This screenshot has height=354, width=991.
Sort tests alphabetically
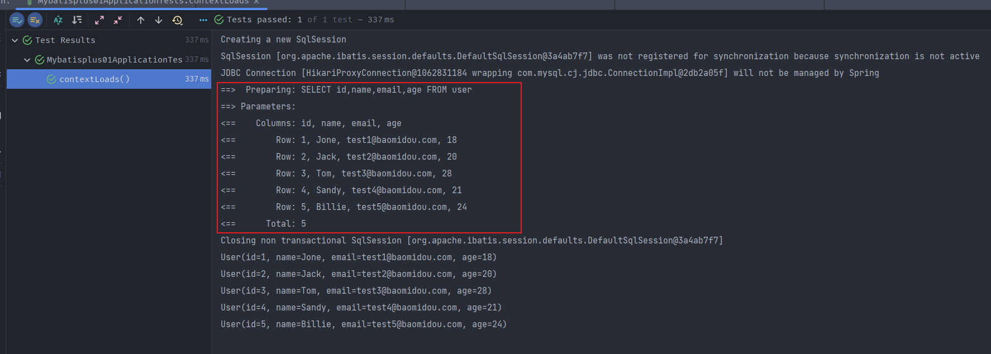[58, 20]
